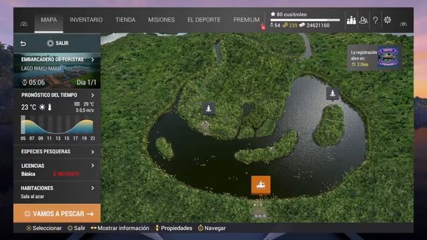The image size is (427, 240).
Task: Click the right bumper tab-switch icon
Action: coord(404,24)
